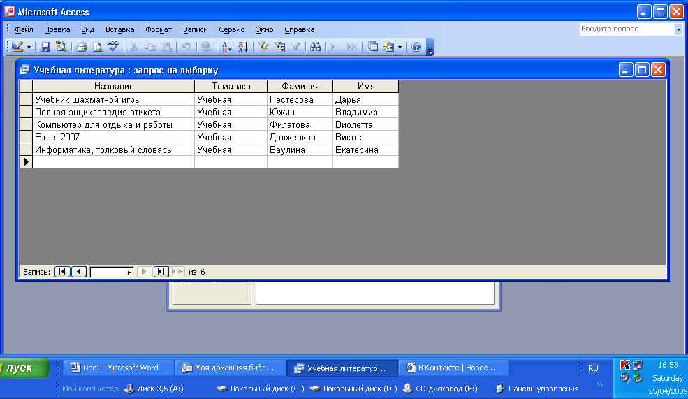Save the query with the floppy disk icon
688x399 pixels.
pos(45,47)
